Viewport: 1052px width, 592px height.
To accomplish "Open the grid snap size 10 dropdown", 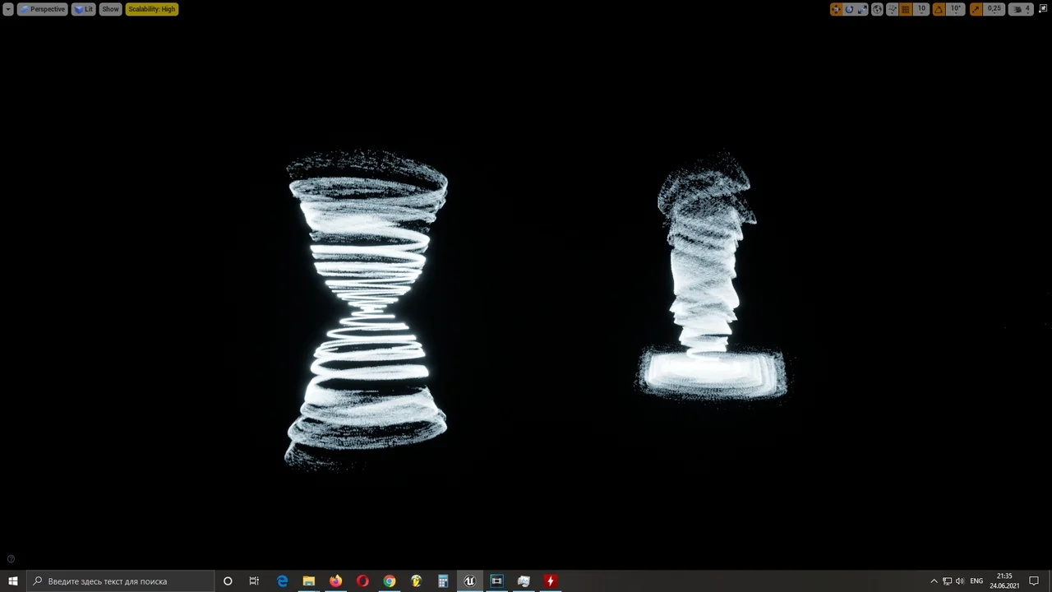I will coord(921,9).
